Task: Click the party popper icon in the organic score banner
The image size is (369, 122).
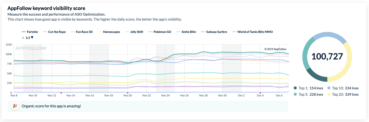Action: [x=15, y=106]
